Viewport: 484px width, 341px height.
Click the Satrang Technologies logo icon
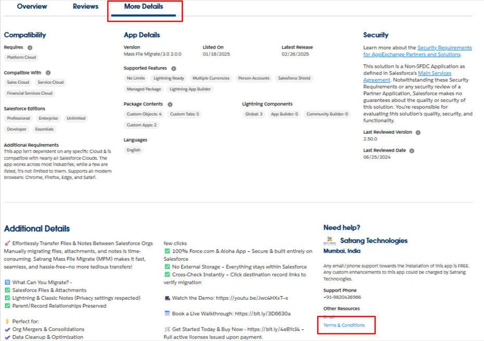(x=330, y=241)
